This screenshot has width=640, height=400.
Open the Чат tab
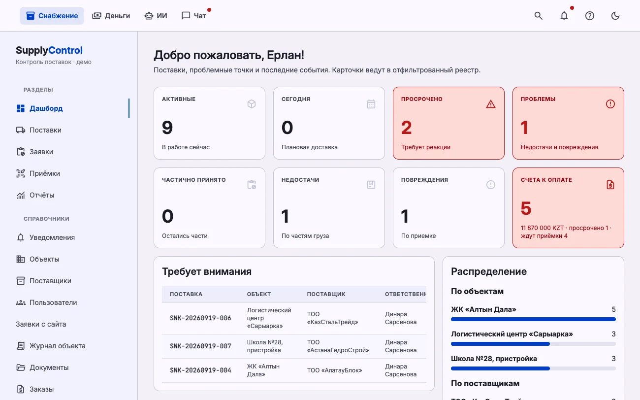click(x=193, y=16)
